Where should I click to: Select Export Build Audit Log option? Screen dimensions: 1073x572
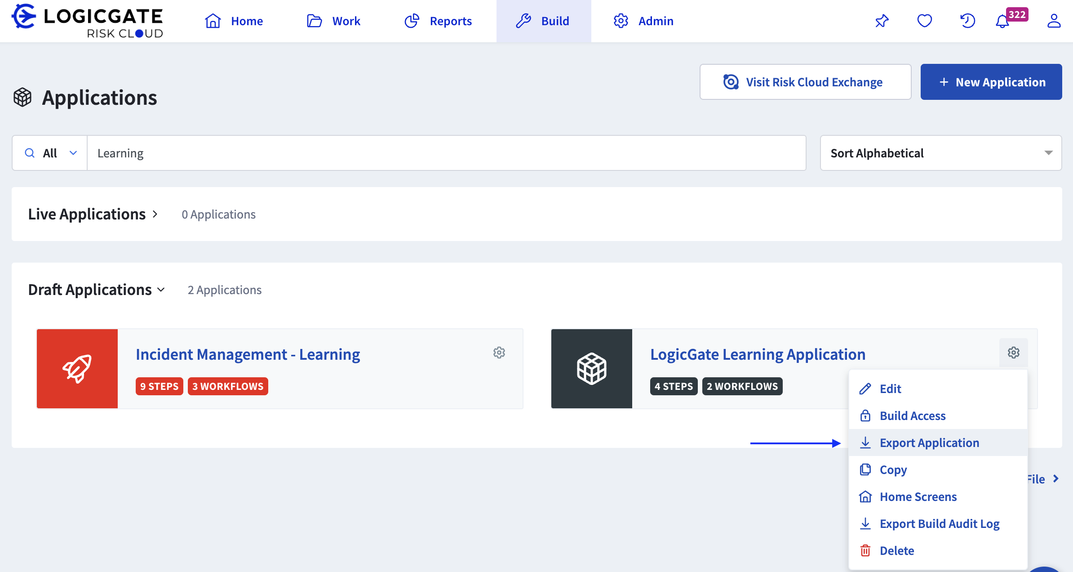pyautogui.click(x=939, y=524)
